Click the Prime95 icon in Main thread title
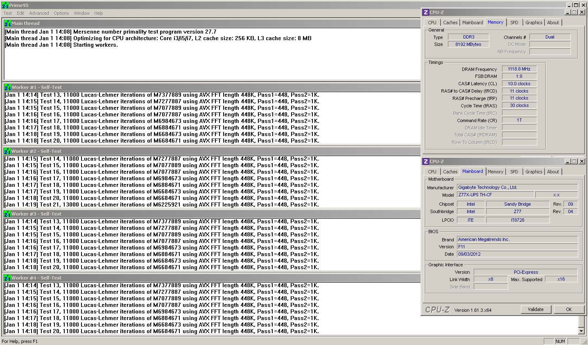Viewport: 588px width, 345px height. pyautogui.click(x=7, y=23)
